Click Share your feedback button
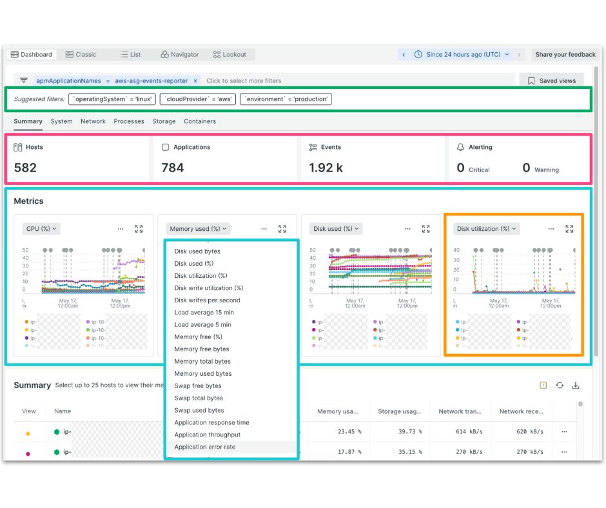The image size is (606, 508). point(565,55)
